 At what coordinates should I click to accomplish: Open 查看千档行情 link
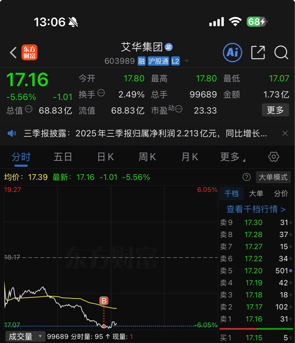256,209
